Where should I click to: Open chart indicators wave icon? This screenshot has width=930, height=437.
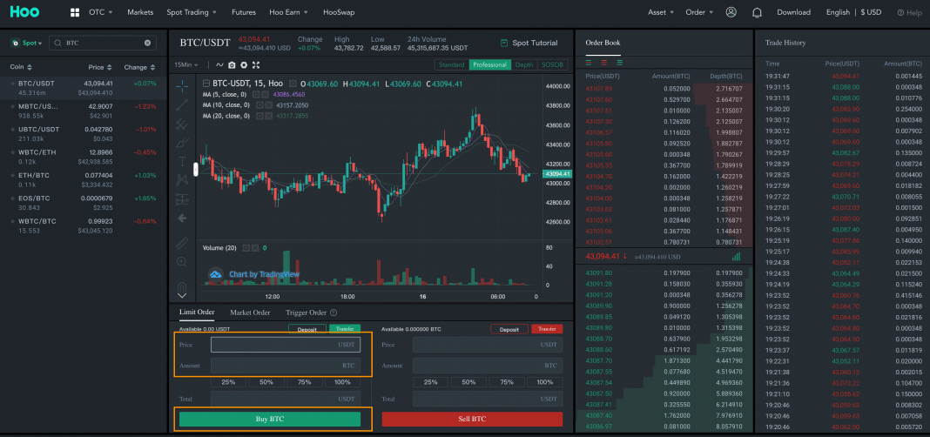(x=219, y=64)
